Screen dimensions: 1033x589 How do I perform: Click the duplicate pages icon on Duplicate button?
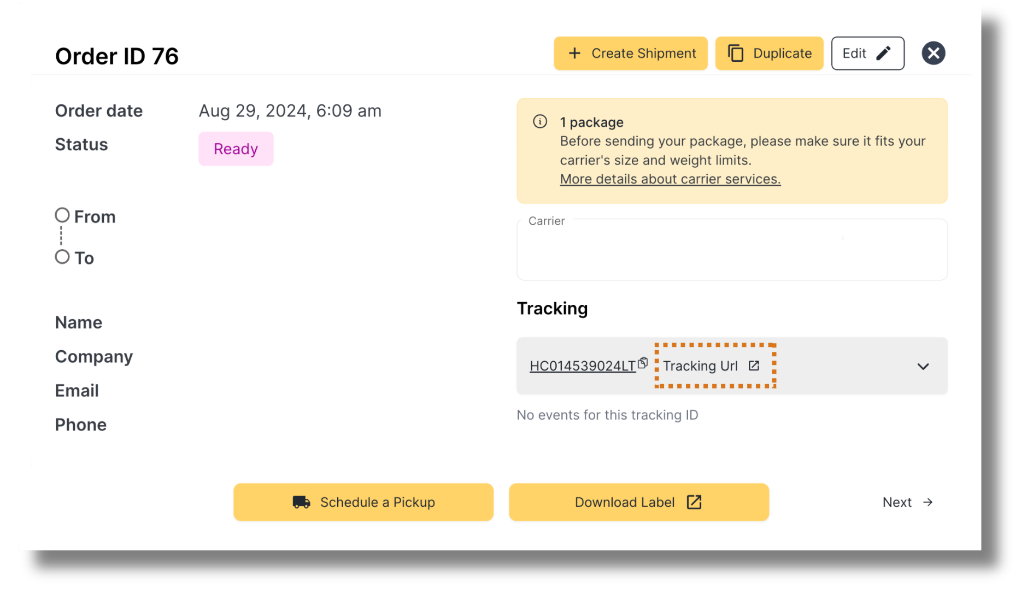(x=735, y=53)
